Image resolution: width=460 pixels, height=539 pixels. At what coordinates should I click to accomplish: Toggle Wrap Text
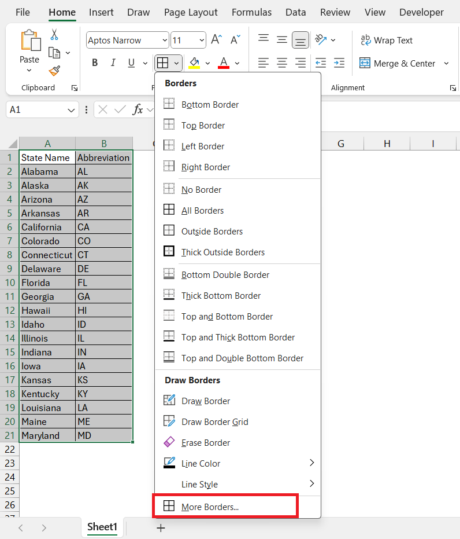pyautogui.click(x=386, y=40)
